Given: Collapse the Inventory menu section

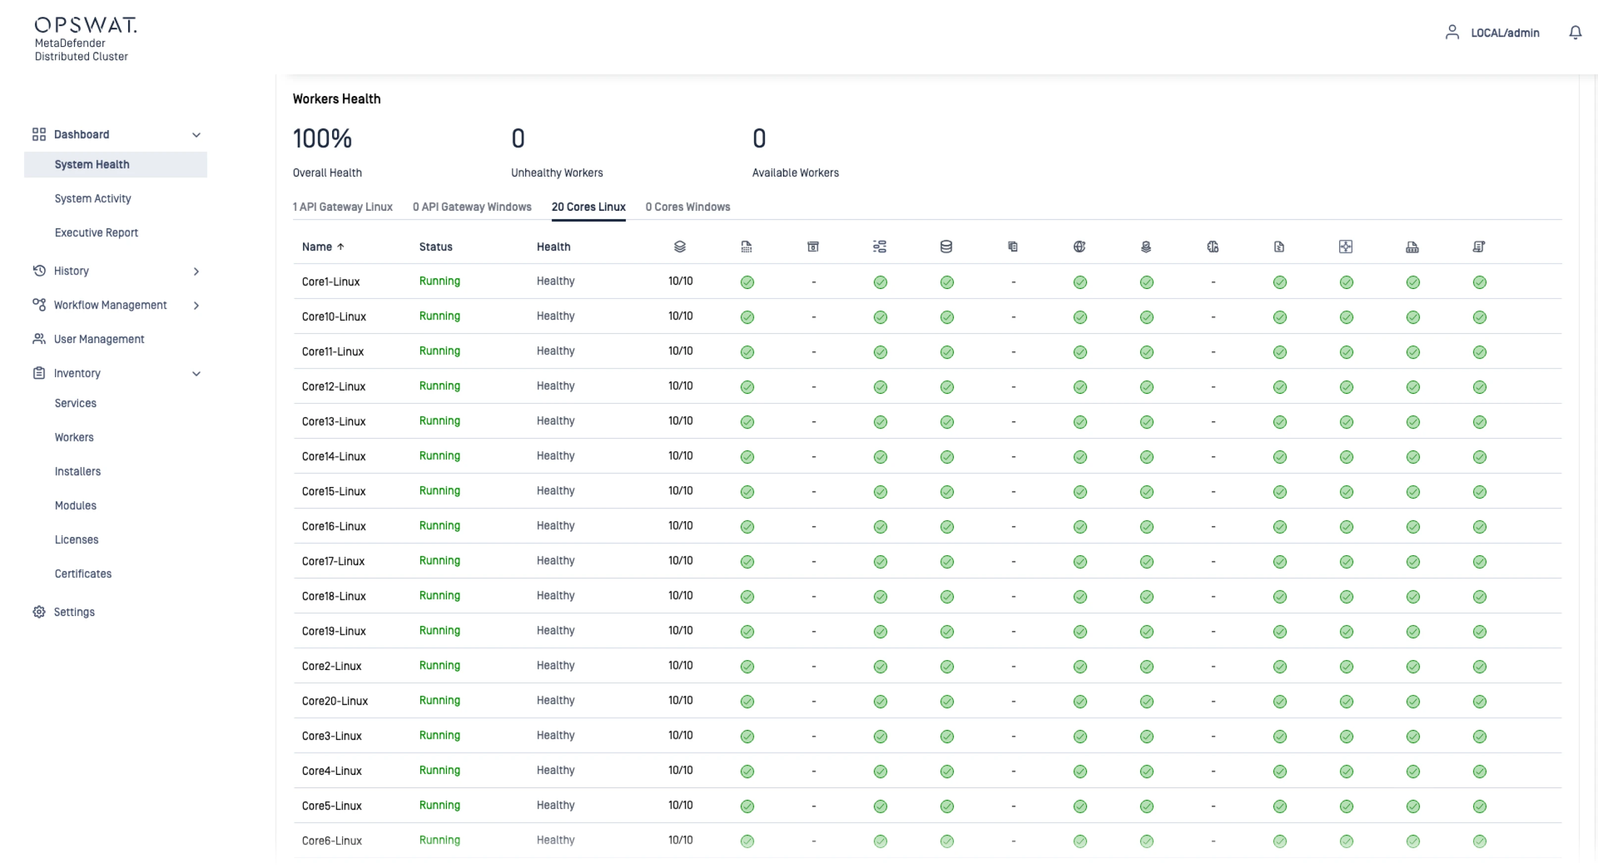Looking at the screenshot, I should (x=196, y=373).
